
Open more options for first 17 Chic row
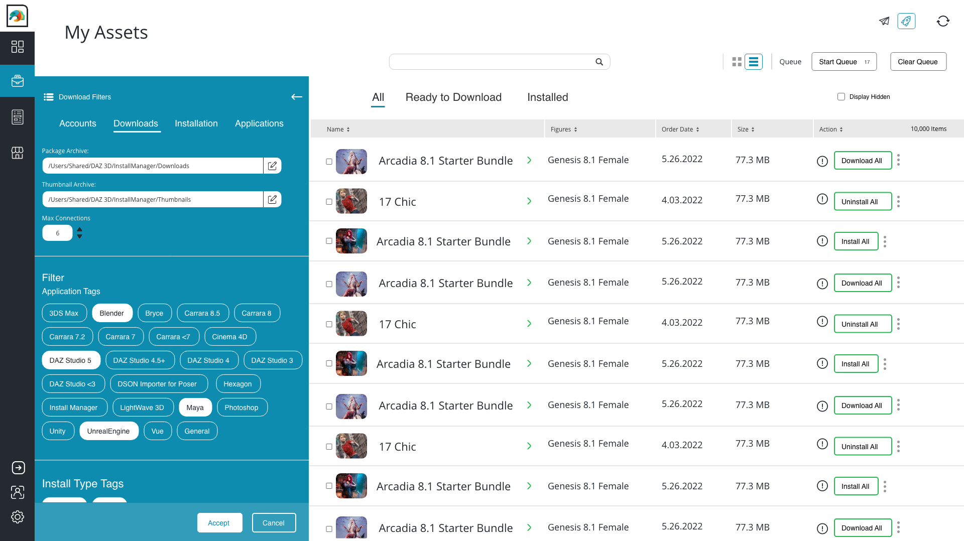(898, 201)
